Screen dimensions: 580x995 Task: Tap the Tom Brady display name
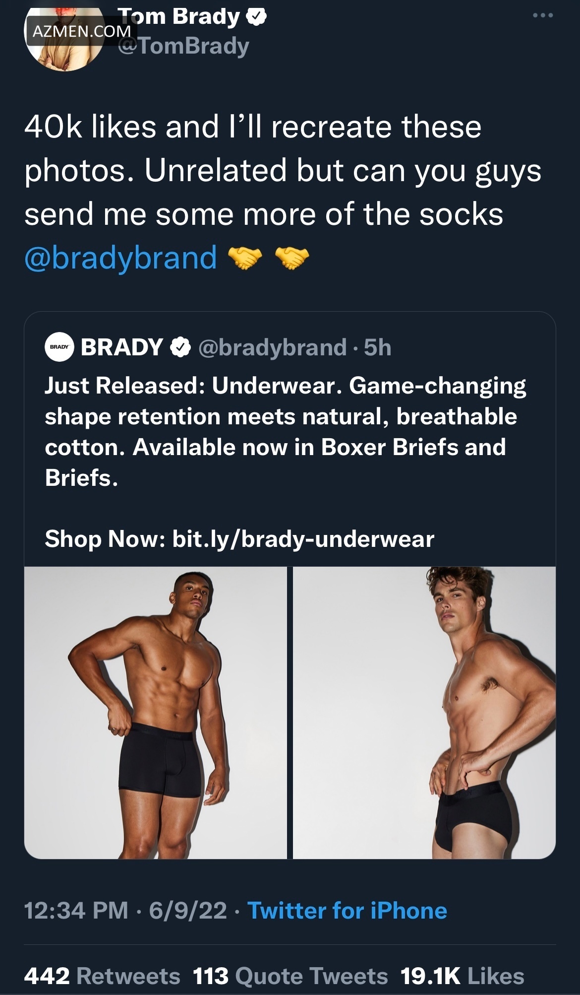click(x=179, y=17)
